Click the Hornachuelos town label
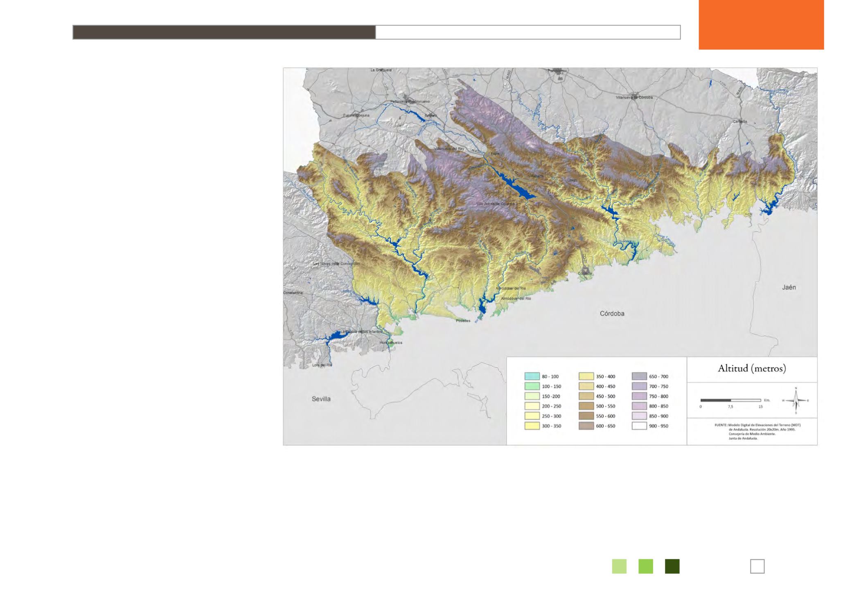Screen dimensions: 843x595 [391, 343]
